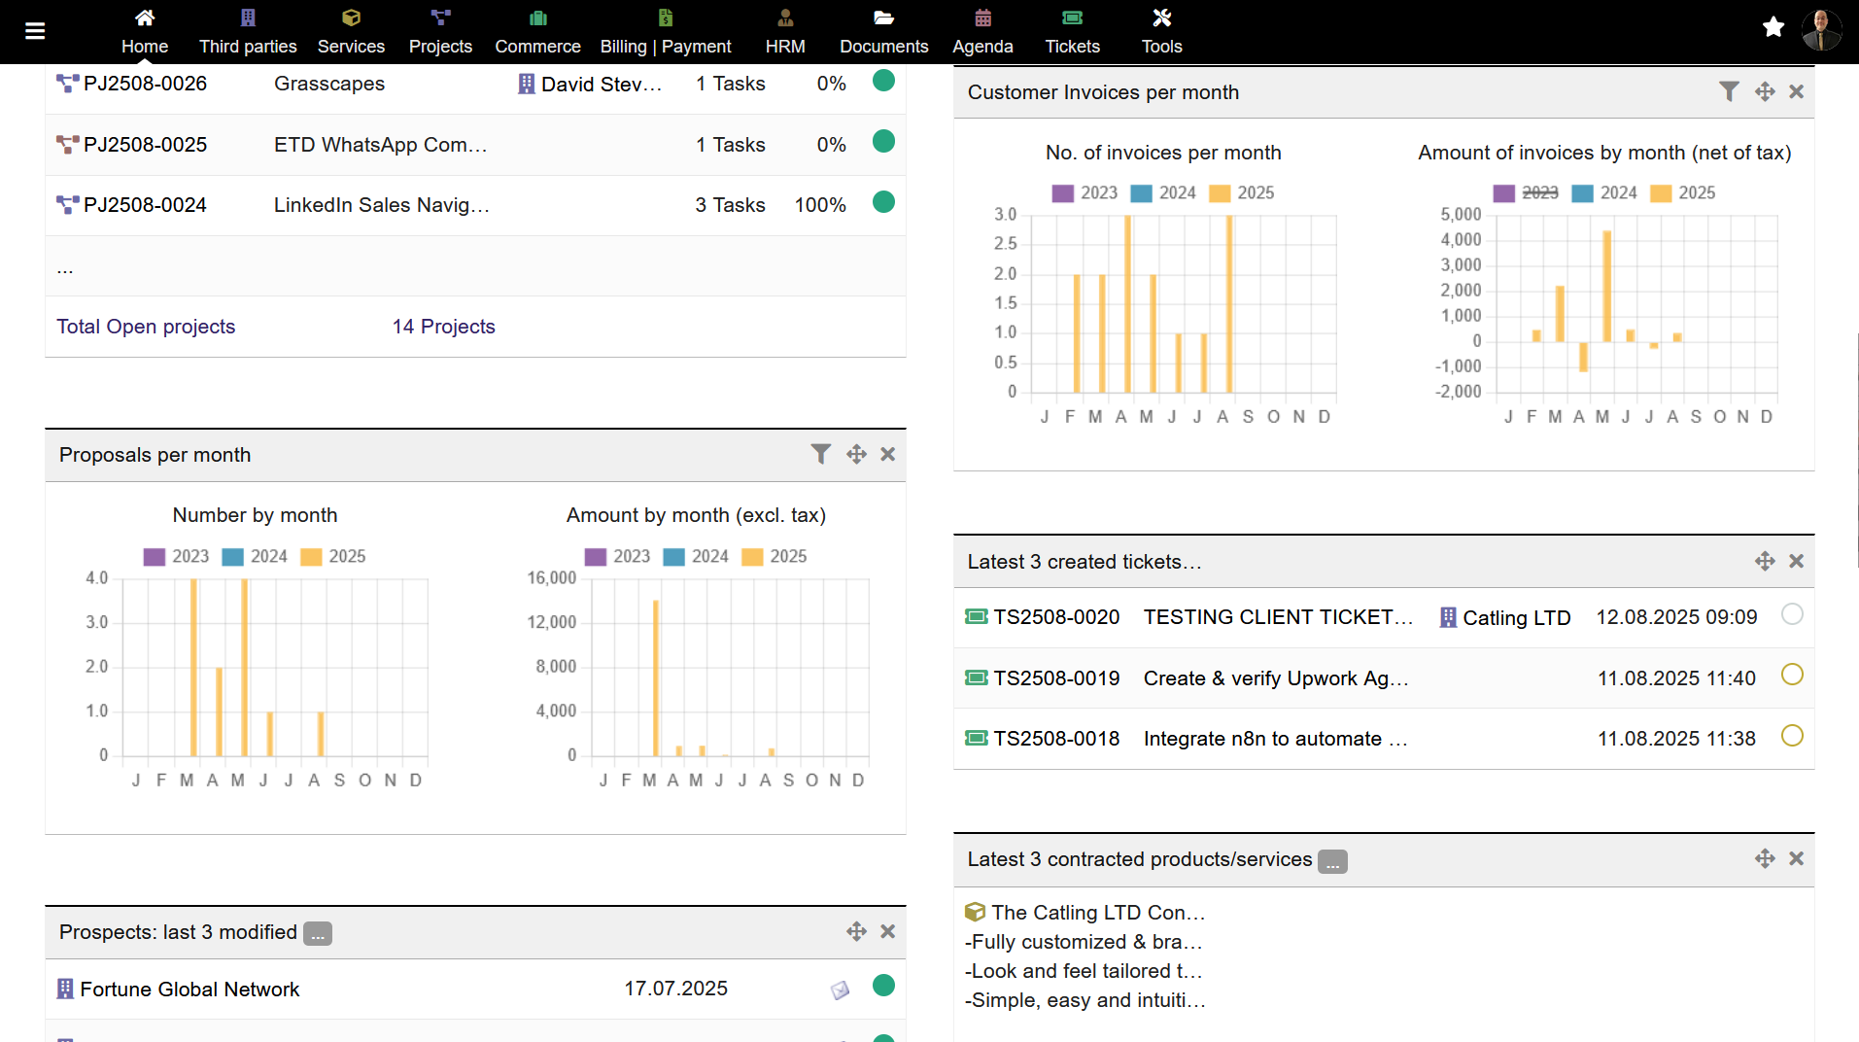Viewport: 1859px width, 1042px height.
Task: Open project PJ2508-0024 link
Action: 145,205
